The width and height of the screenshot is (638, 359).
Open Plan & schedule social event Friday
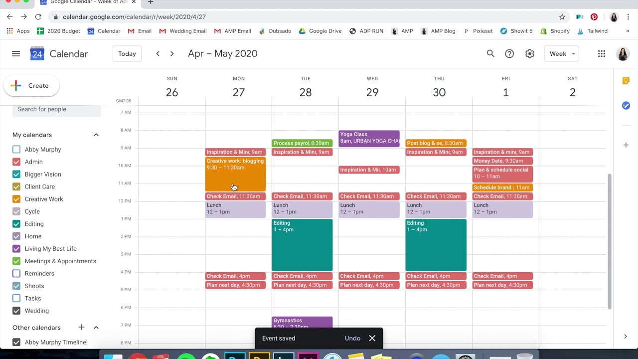coord(502,174)
